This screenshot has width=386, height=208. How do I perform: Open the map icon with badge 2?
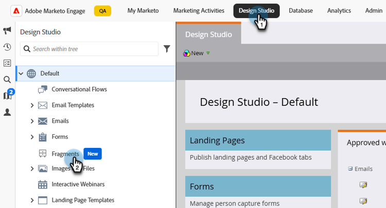[7, 96]
